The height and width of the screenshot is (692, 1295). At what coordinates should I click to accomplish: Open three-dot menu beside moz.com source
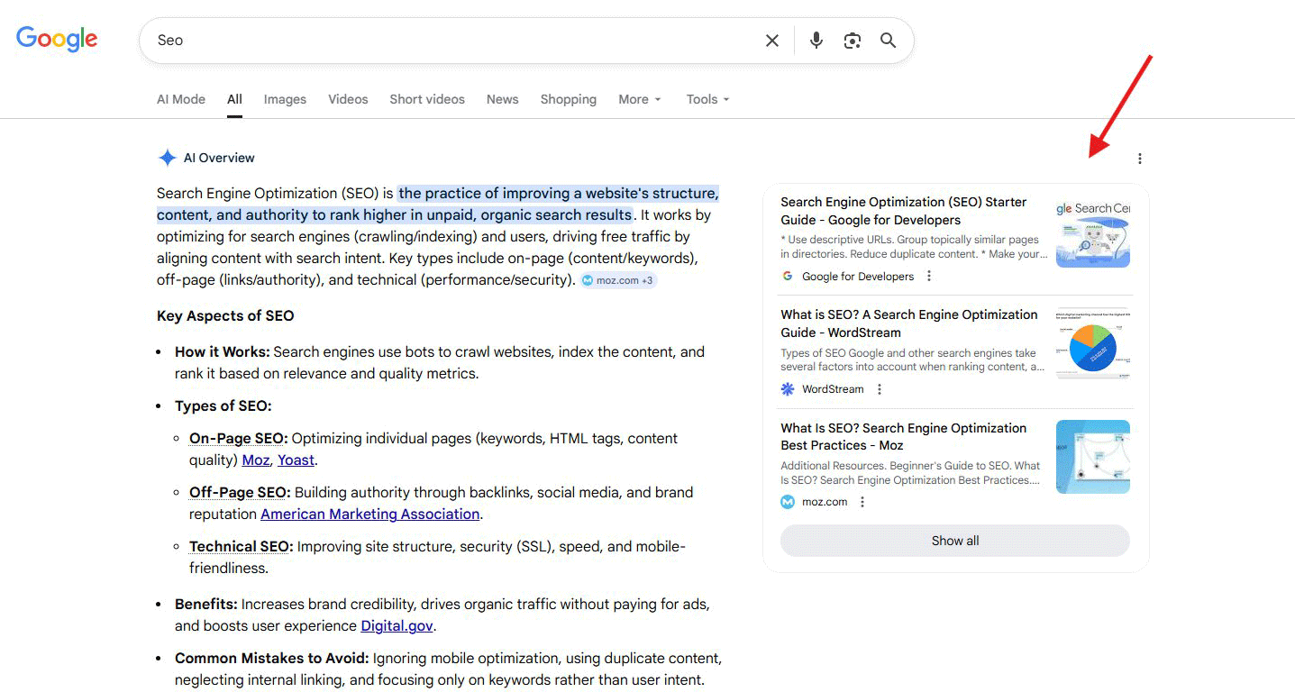862,502
